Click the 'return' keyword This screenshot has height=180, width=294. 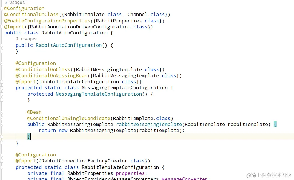(x=47, y=131)
